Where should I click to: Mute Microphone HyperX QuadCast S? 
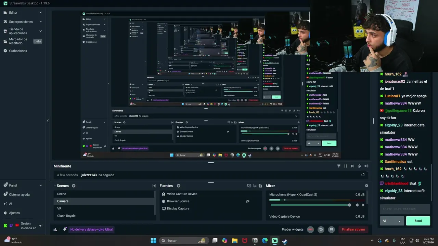click(x=357, y=205)
